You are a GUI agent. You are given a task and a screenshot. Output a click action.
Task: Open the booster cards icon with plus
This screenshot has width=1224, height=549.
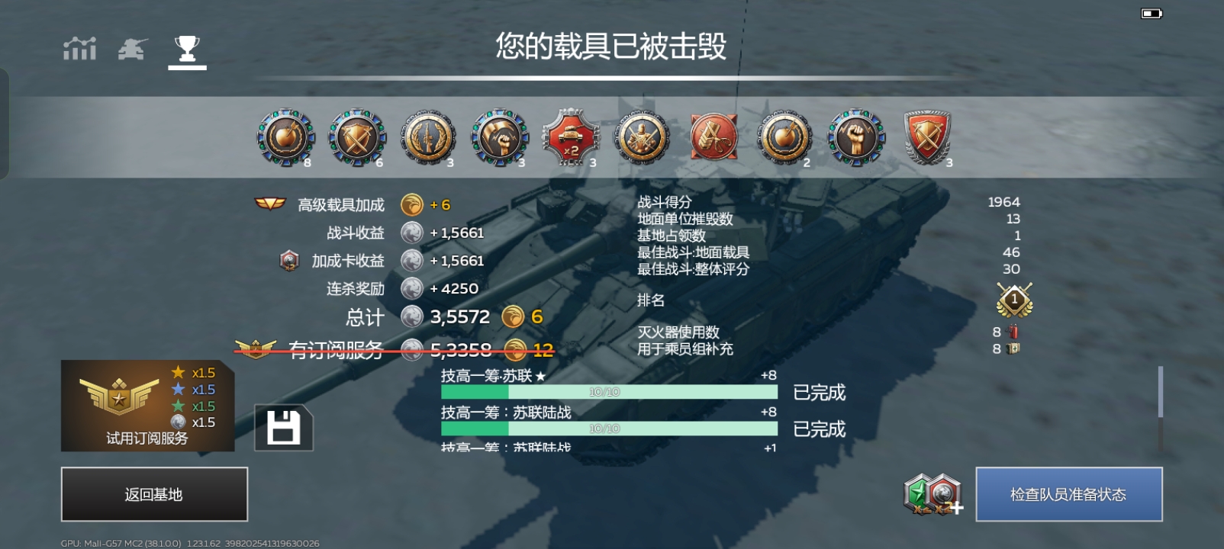932,494
